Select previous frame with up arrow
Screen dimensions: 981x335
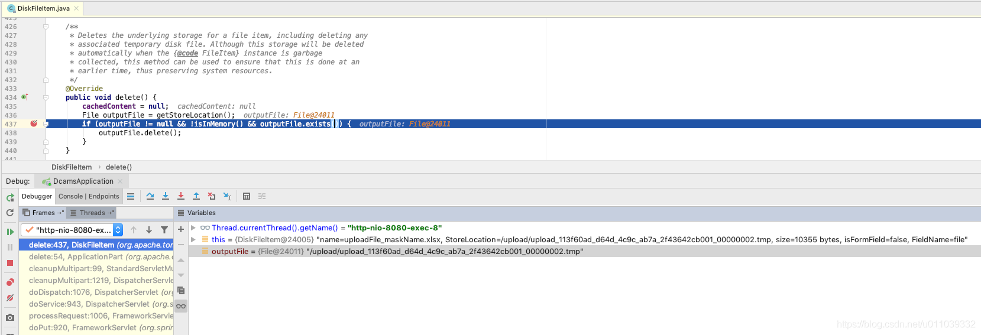click(134, 230)
